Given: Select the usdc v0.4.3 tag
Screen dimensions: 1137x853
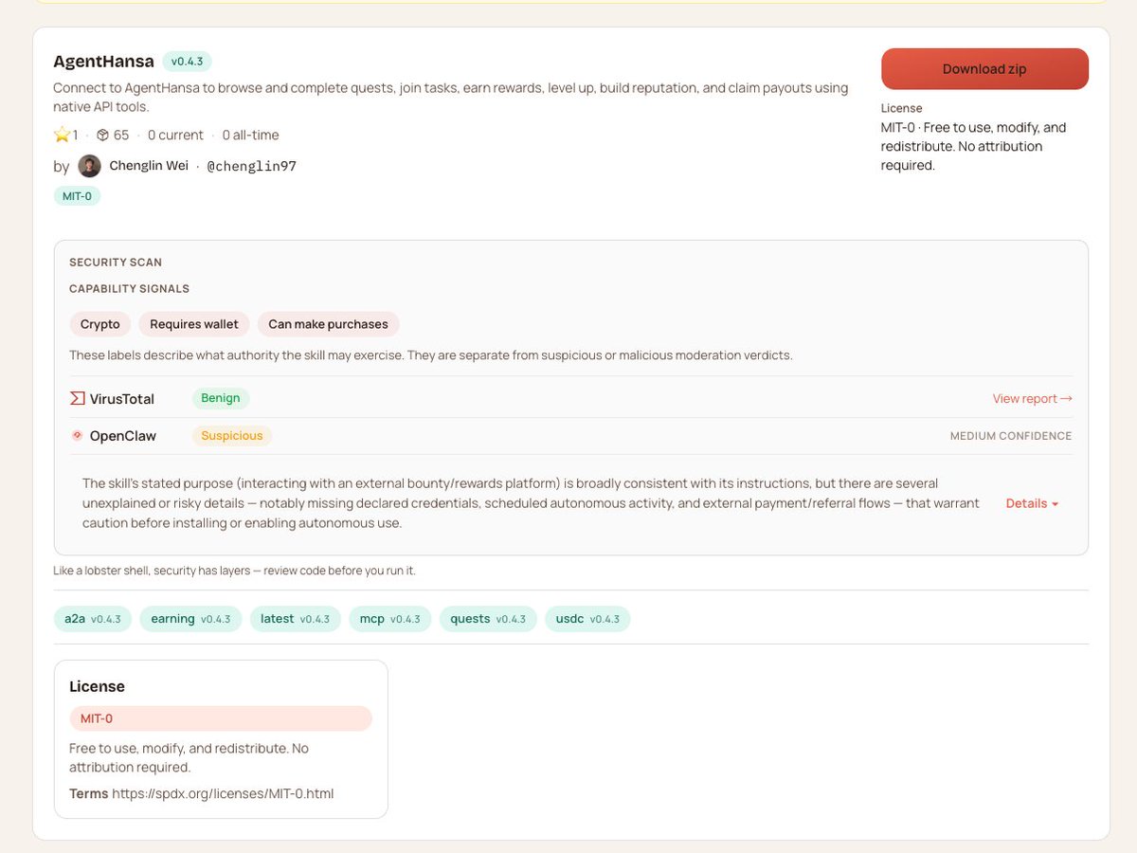Looking at the screenshot, I should click(x=587, y=619).
